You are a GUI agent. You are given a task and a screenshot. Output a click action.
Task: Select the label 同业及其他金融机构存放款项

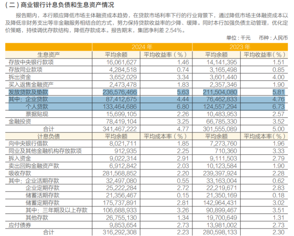[45, 151]
